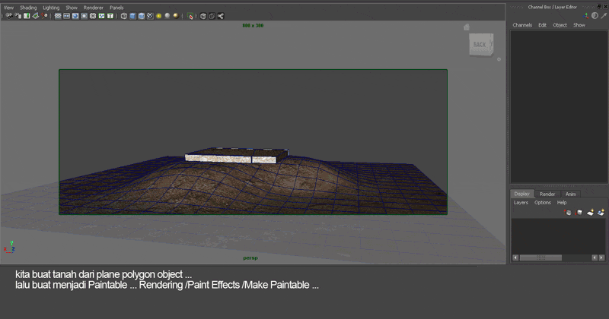Open the Panels menu
Viewport: 609px width, 319px height.
(116, 8)
